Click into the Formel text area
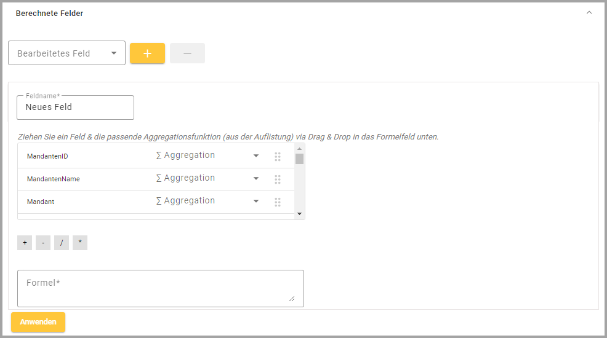Viewport: 607px width, 338px height. pyautogui.click(x=160, y=288)
